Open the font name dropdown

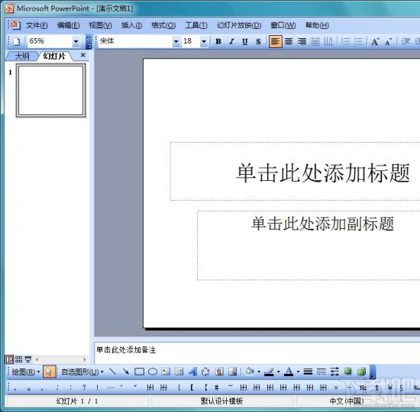coord(176,41)
